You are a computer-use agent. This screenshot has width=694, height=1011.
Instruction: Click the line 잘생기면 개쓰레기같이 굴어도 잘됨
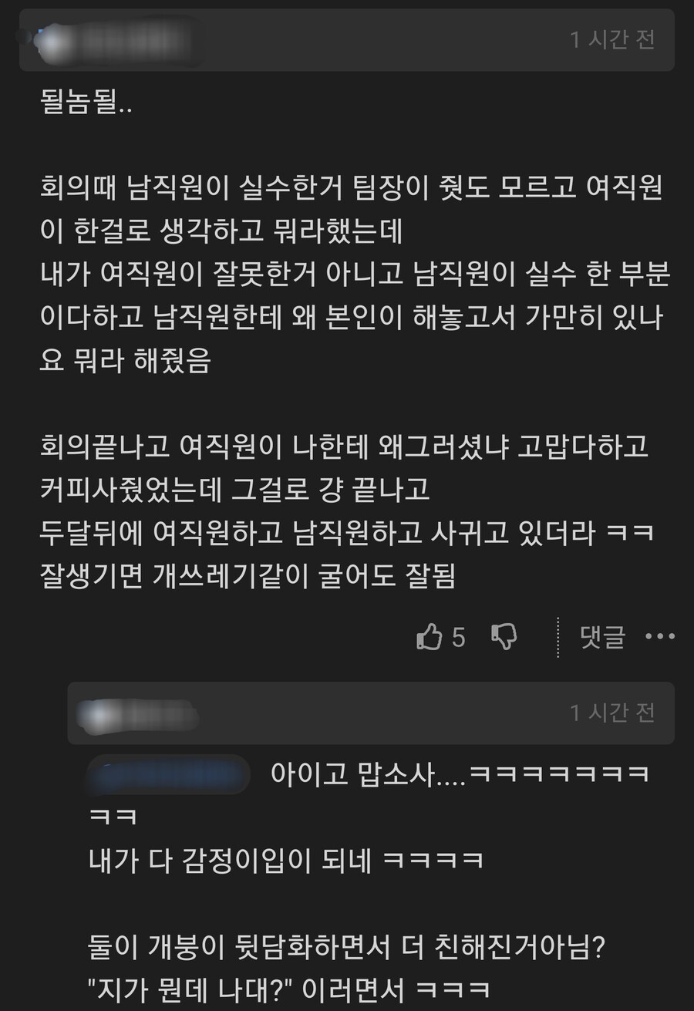coord(248,576)
